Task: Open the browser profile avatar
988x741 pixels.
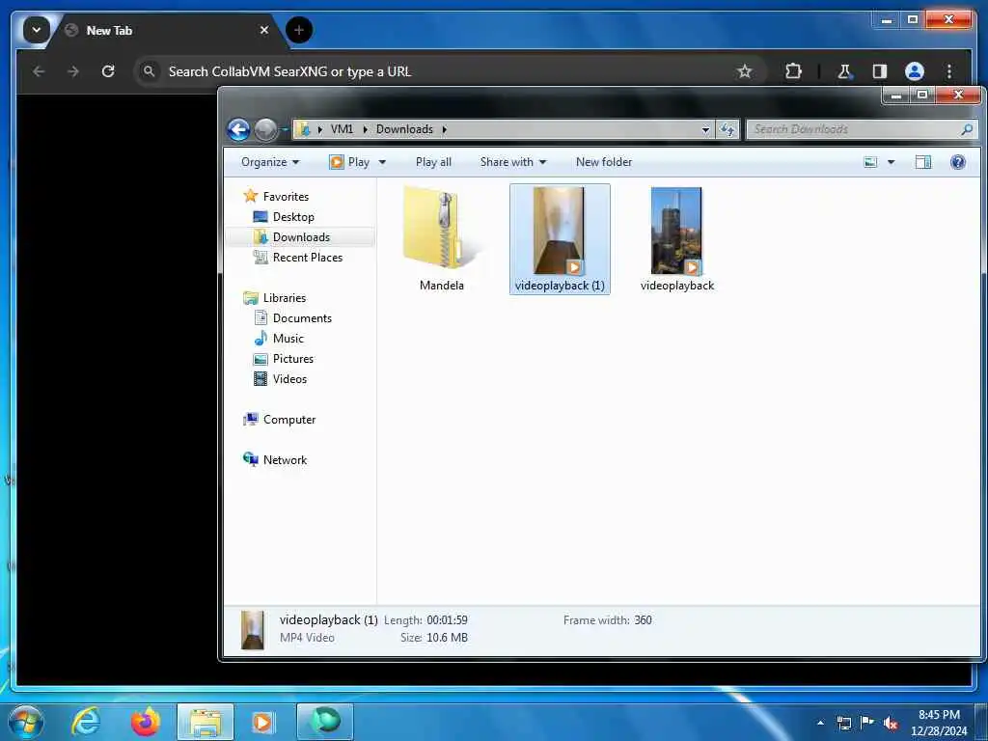Action: [x=915, y=71]
